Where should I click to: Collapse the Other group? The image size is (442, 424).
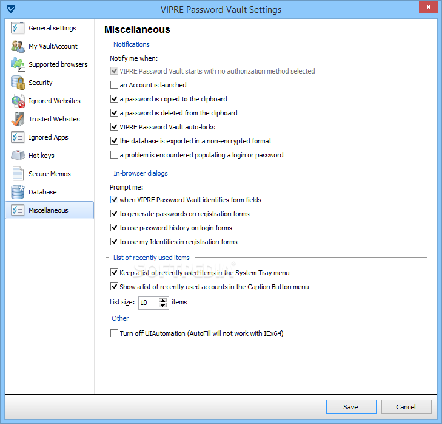coord(107,318)
